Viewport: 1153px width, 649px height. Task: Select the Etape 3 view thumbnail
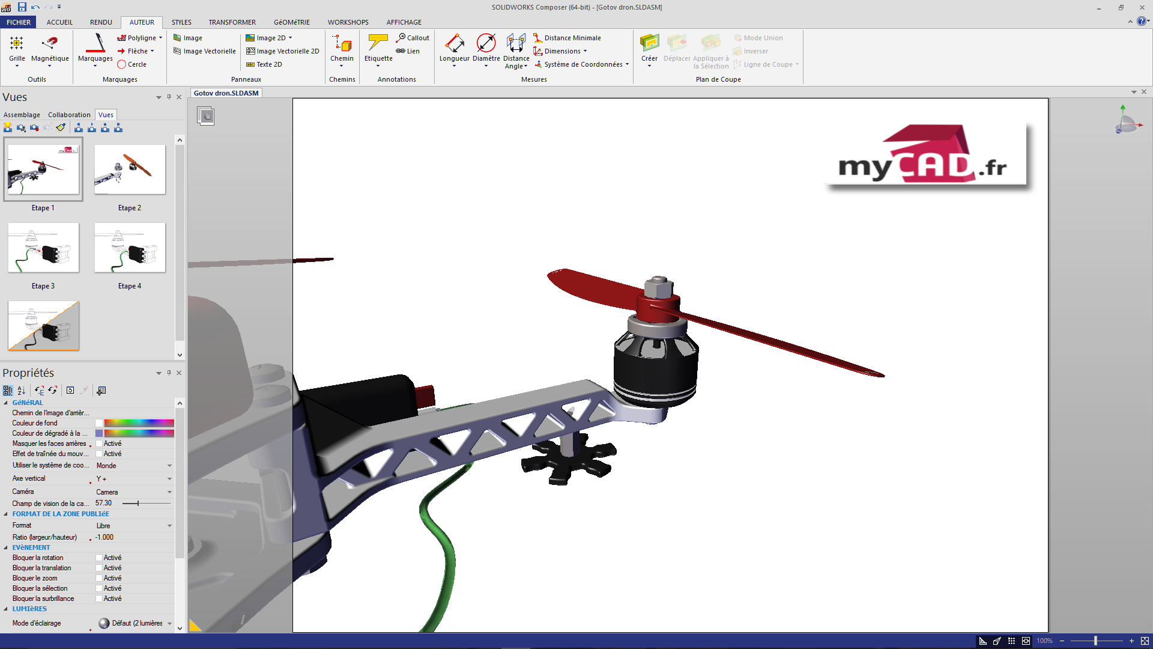coord(43,248)
